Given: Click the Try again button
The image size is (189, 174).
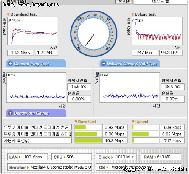Looking at the screenshot, I should pos(124,2).
